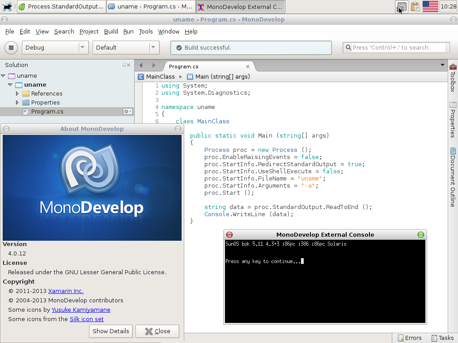The height and width of the screenshot is (343, 458).
Task: Open the Window menu
Action: [169, 32]
